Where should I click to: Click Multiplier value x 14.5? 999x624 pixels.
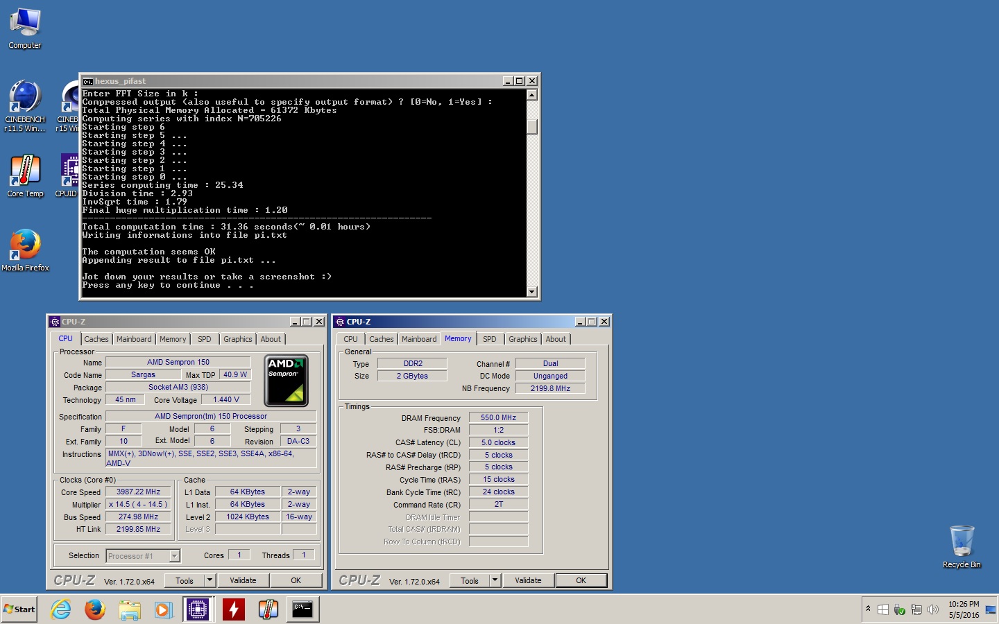click(138, 504)
